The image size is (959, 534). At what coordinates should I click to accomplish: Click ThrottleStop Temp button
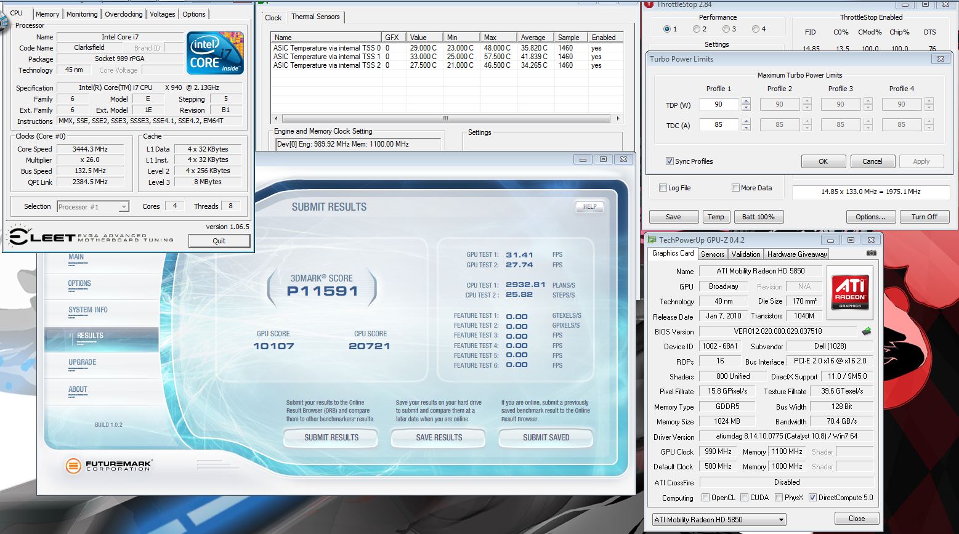click(716, 217)
